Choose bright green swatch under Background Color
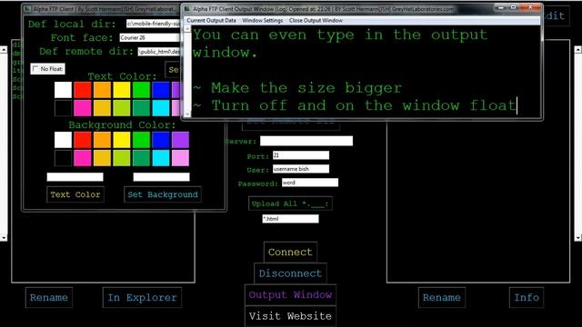This screenshot has width=582, height=327. 142,140
